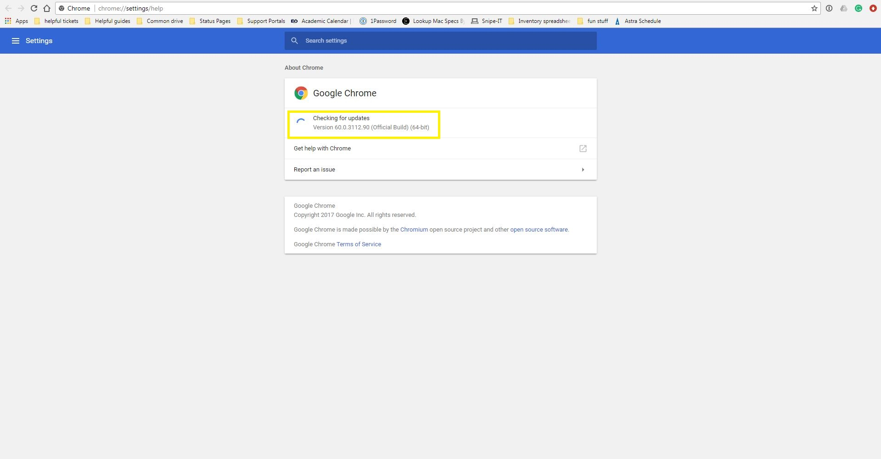Open Get help with Chrome external link

582,148
